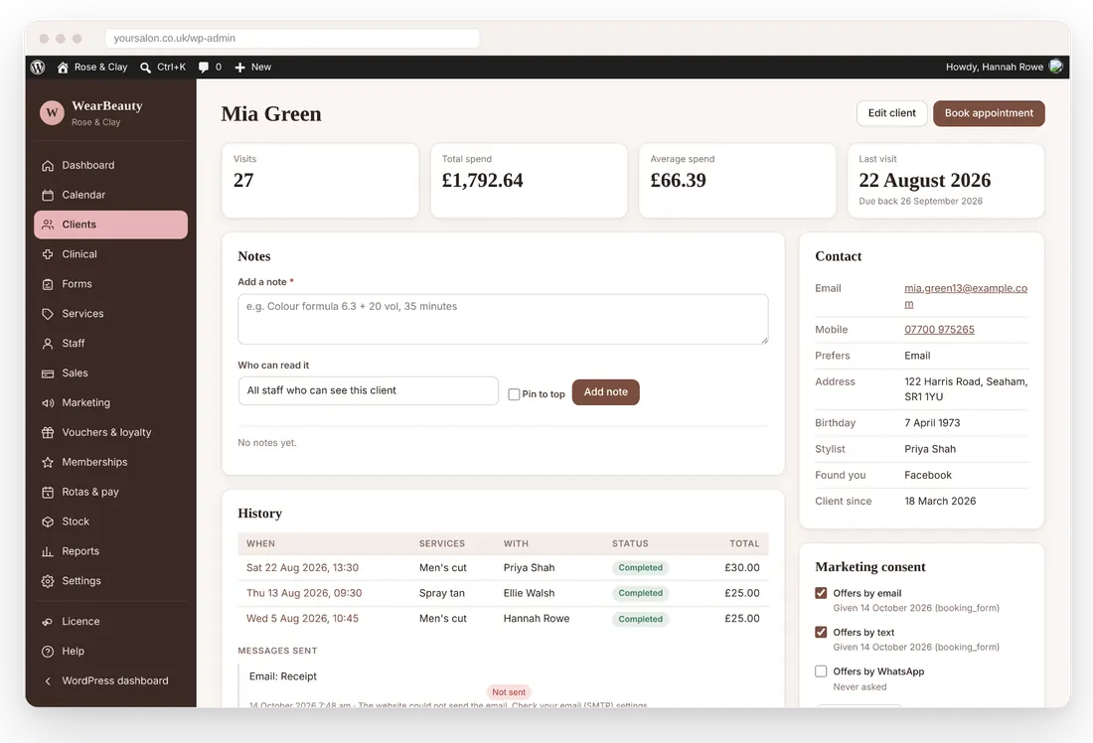The image size is (1093, 743).
Task: Click the Services tag icon
Action: click(48, 314)
